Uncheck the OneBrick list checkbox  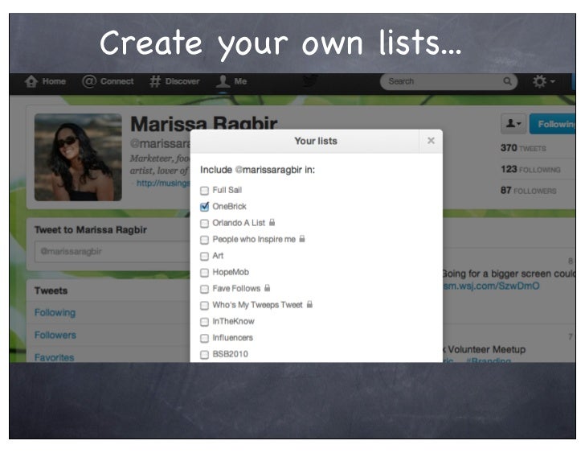point(204,207)
